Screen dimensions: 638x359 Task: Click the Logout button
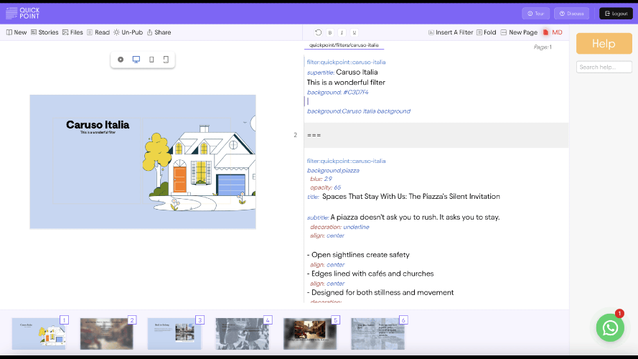616,14
